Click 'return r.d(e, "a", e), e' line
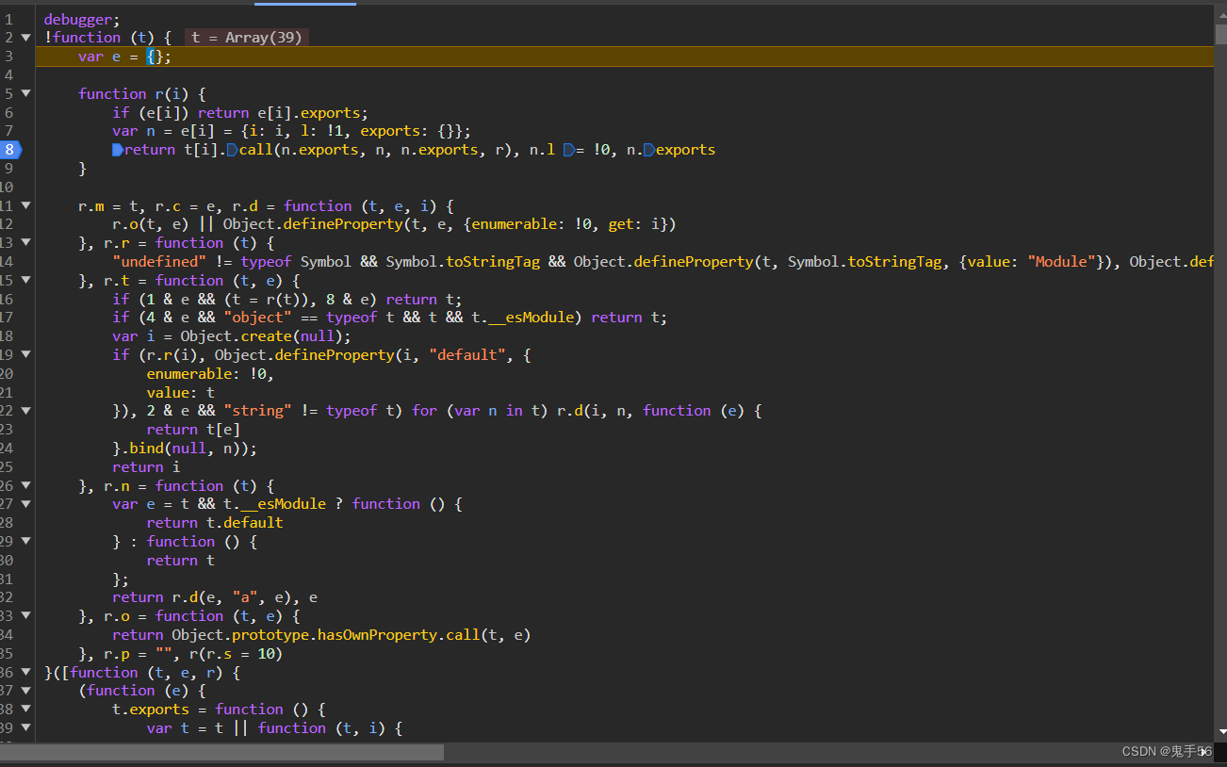Viewport: 1227px width, 767px height. point(215,597)
